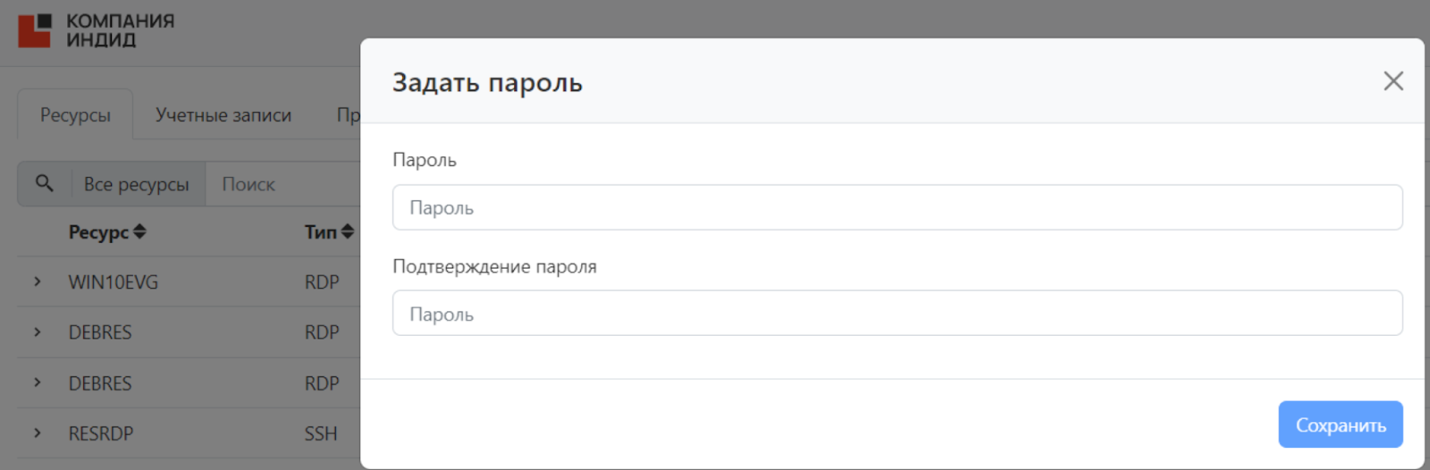Expand the WIN10EVG resource row
Viewport: 1430px width, 470px height.
coord(38,281)
